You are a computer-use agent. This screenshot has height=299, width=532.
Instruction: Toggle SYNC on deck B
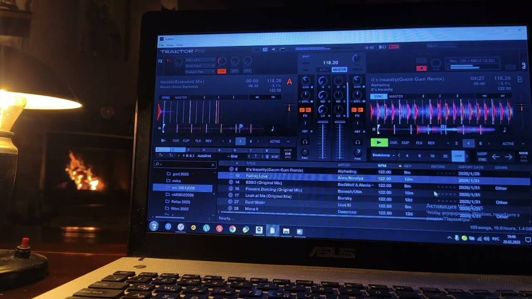coord(378,96)
